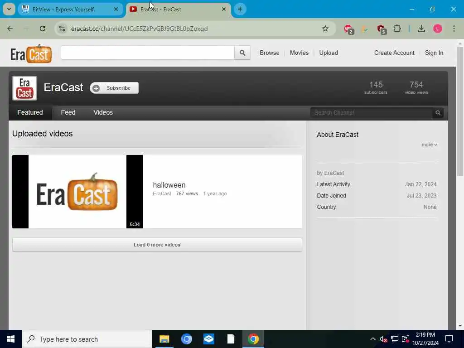Focus the main site search field
This screenshot has width=464, height=348.
pyautogui.click(x=148, y=53)
